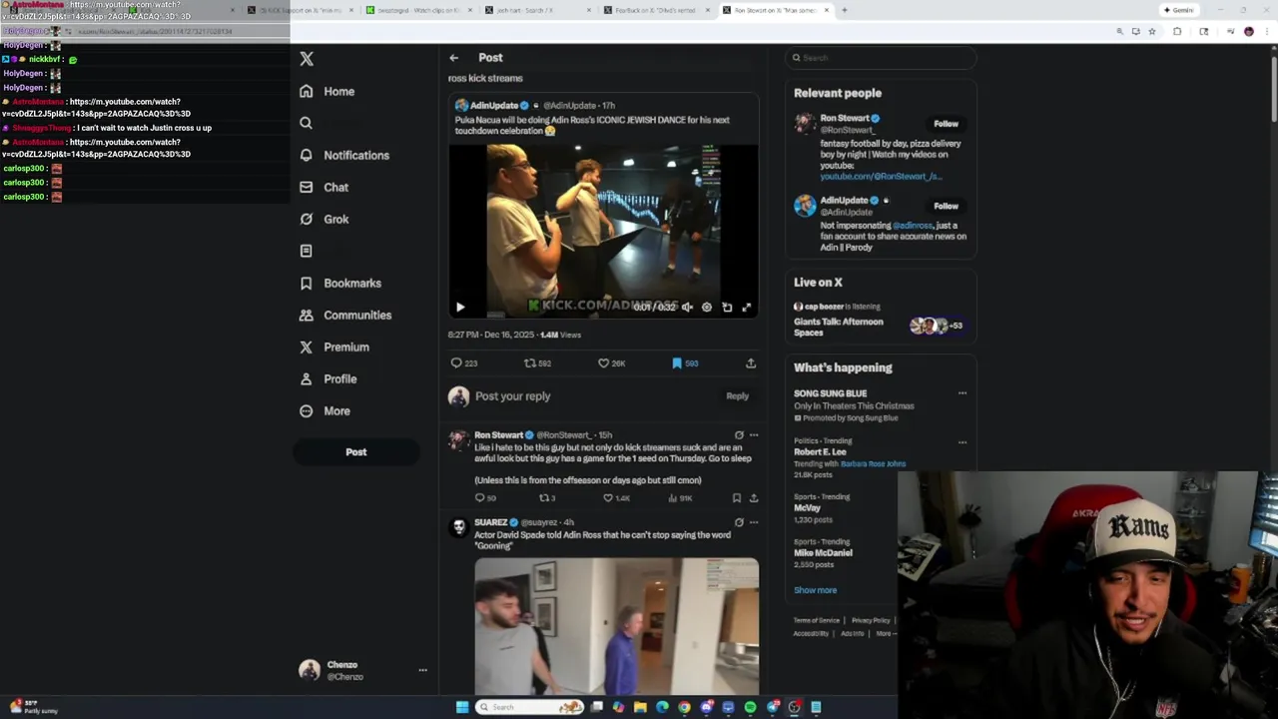Play the AdinUpdate video
The height and width of the screenshot is (719, 1278).
(460, 308)
